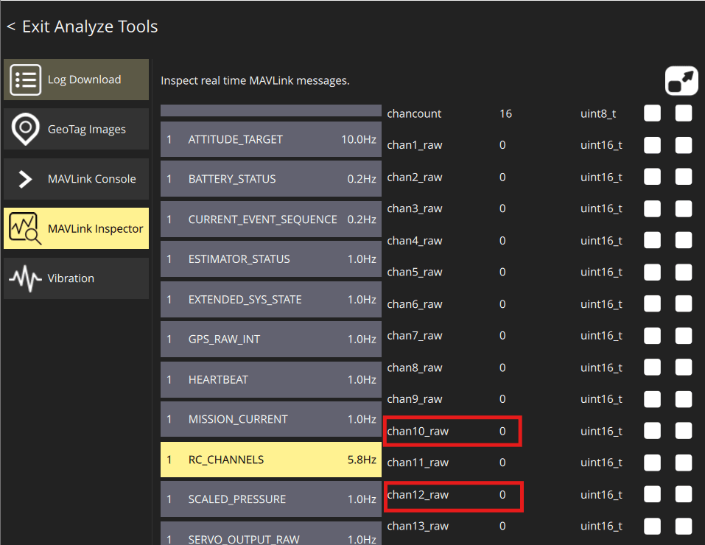Select the BATTERY_STATUS message row
Image resolution: width=705 pixels, height=545 pixels.
[x=270, y=179]
